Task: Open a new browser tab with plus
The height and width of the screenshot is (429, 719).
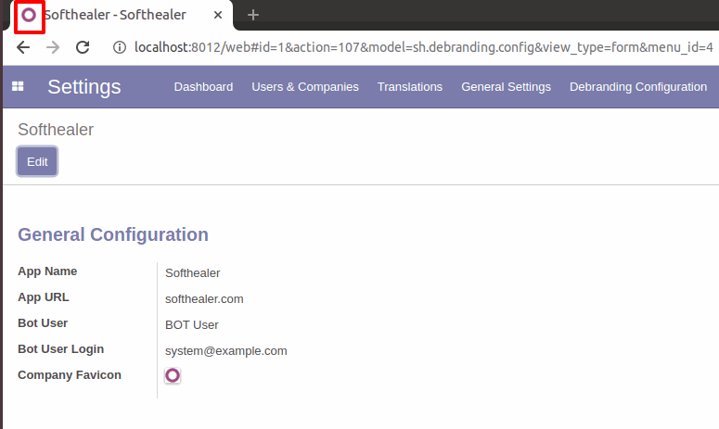Action: point(253,15)
